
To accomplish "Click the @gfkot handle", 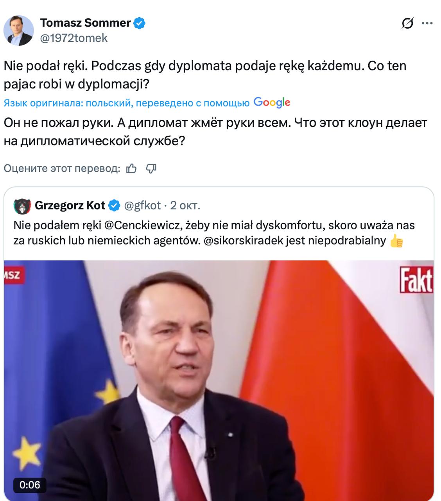I will pyautogui.click(x=142, y=205).
